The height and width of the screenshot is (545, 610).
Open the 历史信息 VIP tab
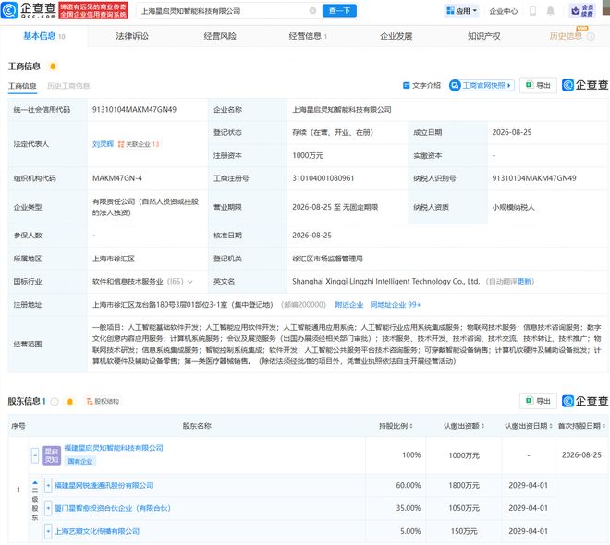566,36
